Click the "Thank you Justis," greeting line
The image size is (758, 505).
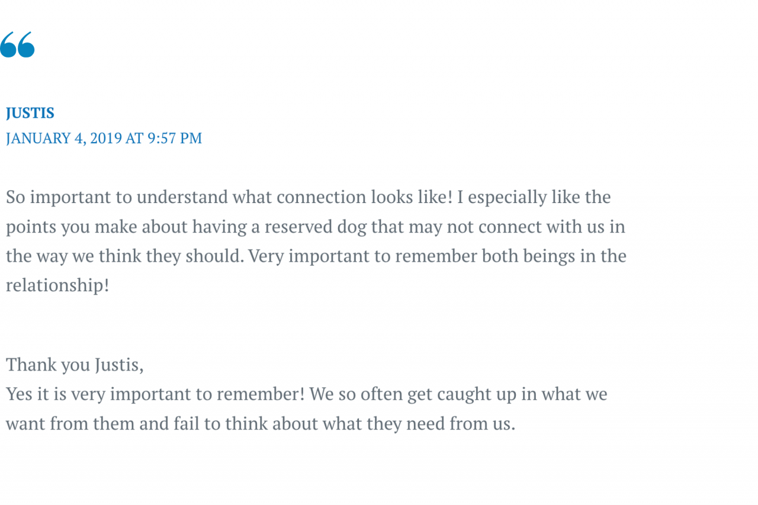[x=75, y=365]
